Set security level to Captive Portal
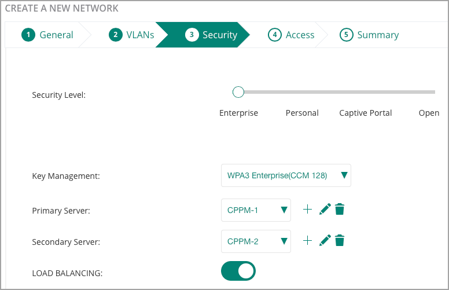The image size is (449, 290). [x=365, y=113]
